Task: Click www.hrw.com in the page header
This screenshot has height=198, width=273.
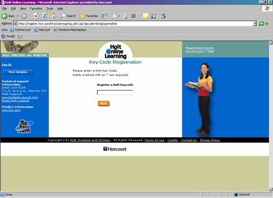Action: click(195, 51)
